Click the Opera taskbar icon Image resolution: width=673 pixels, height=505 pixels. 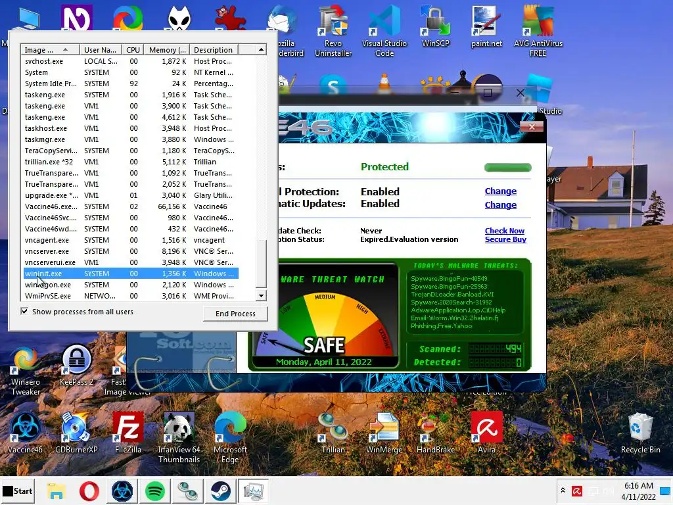pos(89,491)
